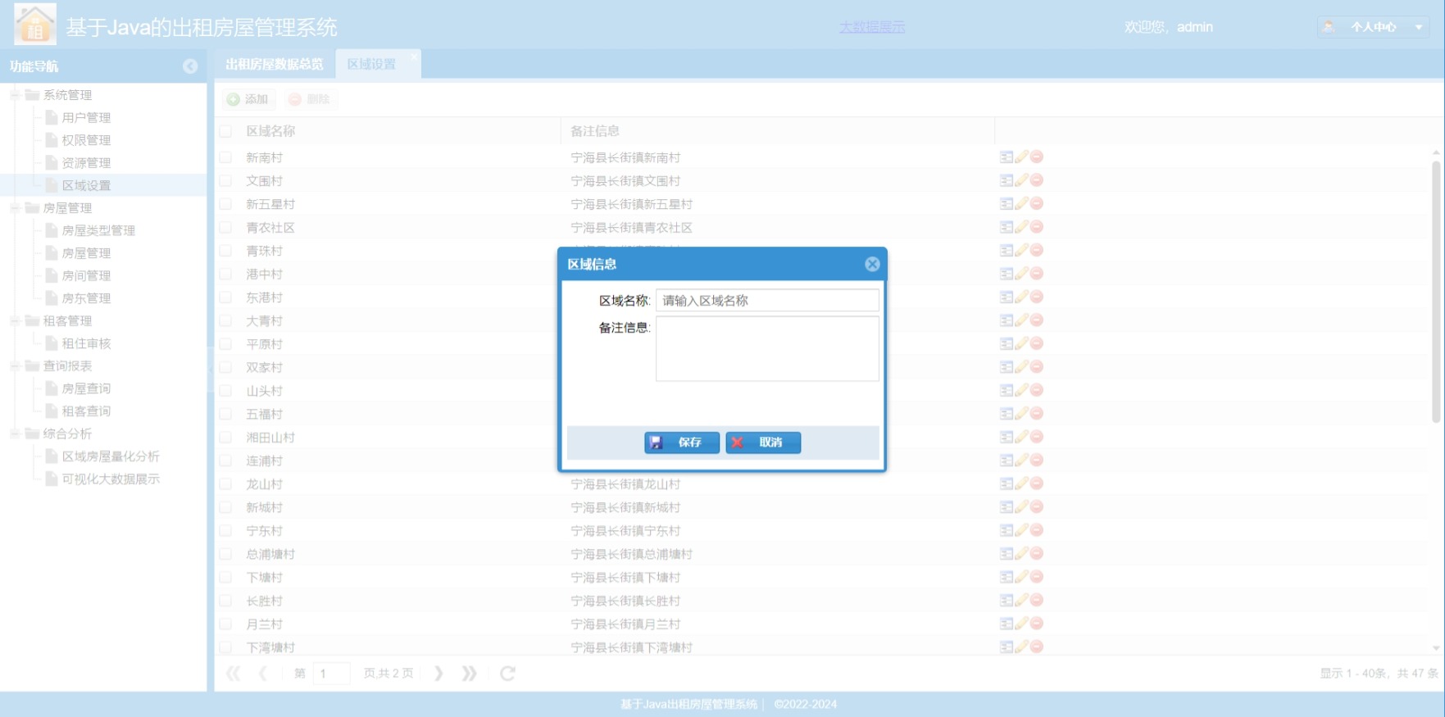Close the 区域信息 dialog
This screenshot has height=717, width=1445.
tap(872, 264)
